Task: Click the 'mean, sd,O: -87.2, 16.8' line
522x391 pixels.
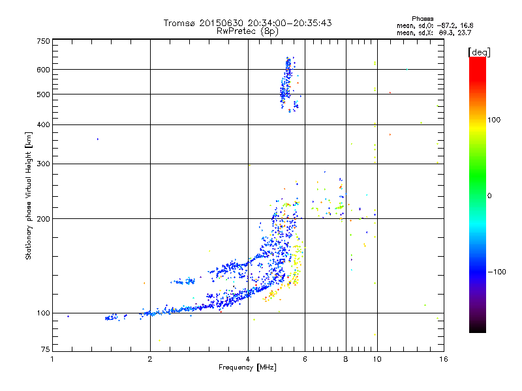Action: tap(435, 25)
